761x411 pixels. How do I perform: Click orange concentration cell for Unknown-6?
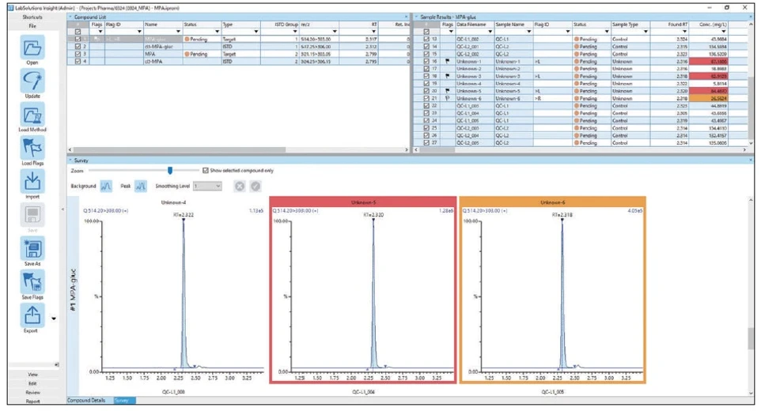tap(709, 98)
